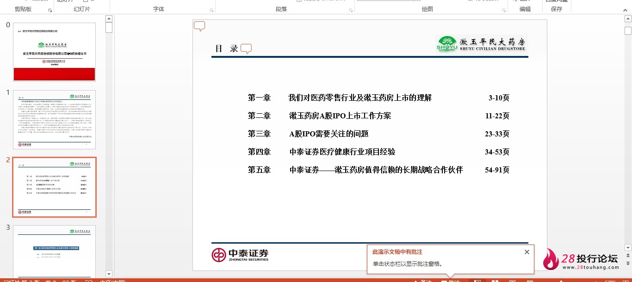Click 中泰证券医疗健康行业项目经验 text
The width and height of the screenshot is (632, 282).
click(342, 152)
